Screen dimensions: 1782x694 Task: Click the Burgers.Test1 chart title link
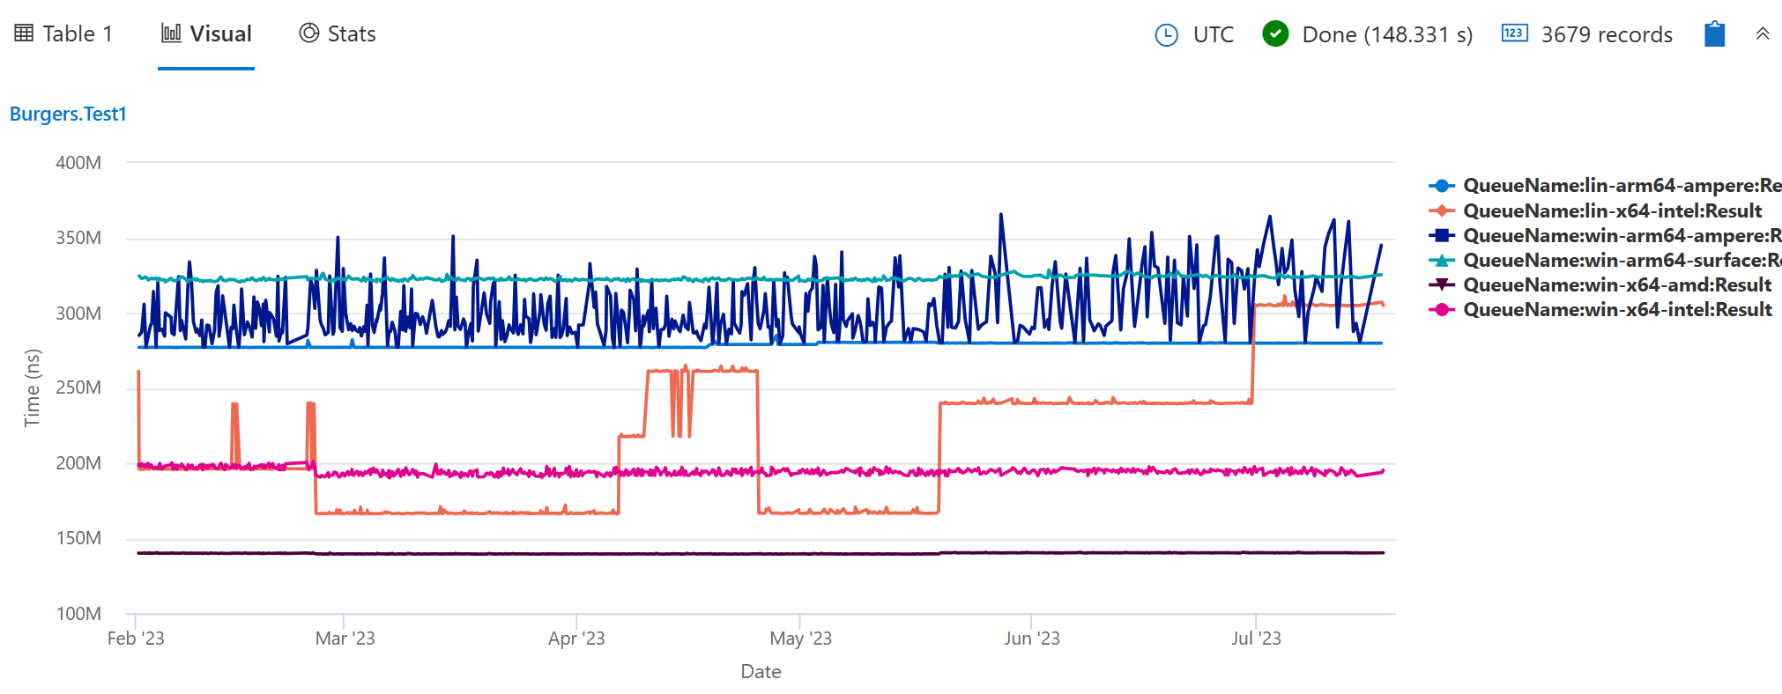pos(68,114)
